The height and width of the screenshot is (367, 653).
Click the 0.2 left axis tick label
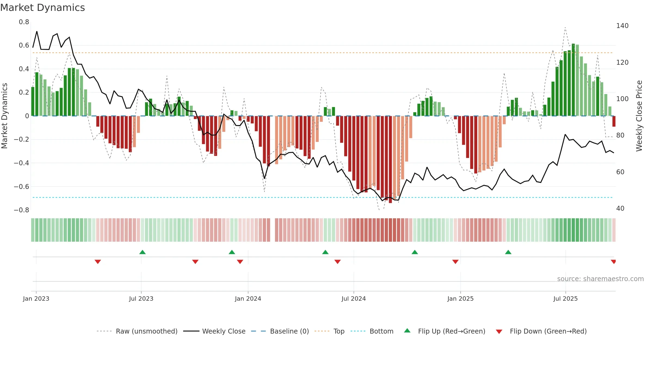click(x=24, y=92)
